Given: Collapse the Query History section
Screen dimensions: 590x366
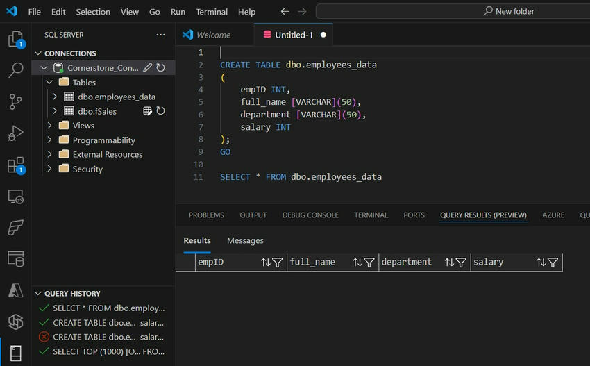Looking at the screenshot, I should pos(37,294).
